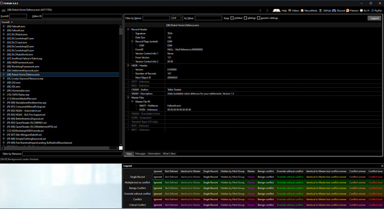
Task: Expand the [01] DLCRobot.esm node
Action: click(x=4, y=34)
